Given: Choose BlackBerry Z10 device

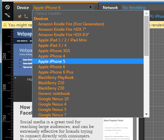Looking at the screenshot, I should point(88,83).
